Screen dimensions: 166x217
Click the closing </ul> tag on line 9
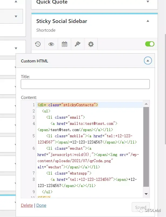[47, 192]
